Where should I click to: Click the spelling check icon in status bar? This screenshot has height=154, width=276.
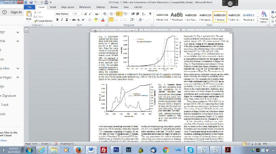coord(56,144)
